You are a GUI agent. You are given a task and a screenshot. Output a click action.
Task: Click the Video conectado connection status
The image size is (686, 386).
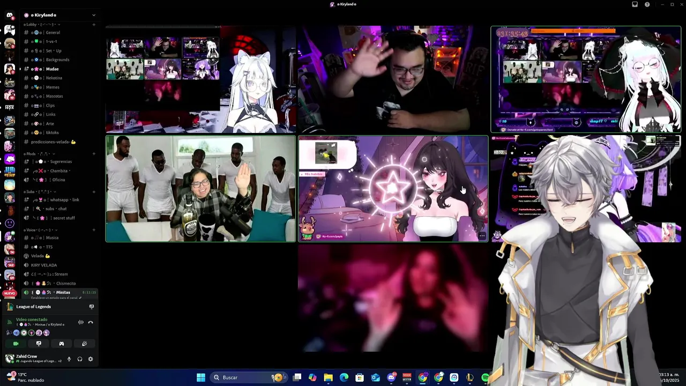[32, 320]
